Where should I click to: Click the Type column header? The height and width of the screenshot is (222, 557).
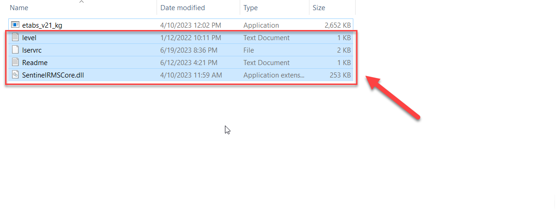click(x=252, y=8)
